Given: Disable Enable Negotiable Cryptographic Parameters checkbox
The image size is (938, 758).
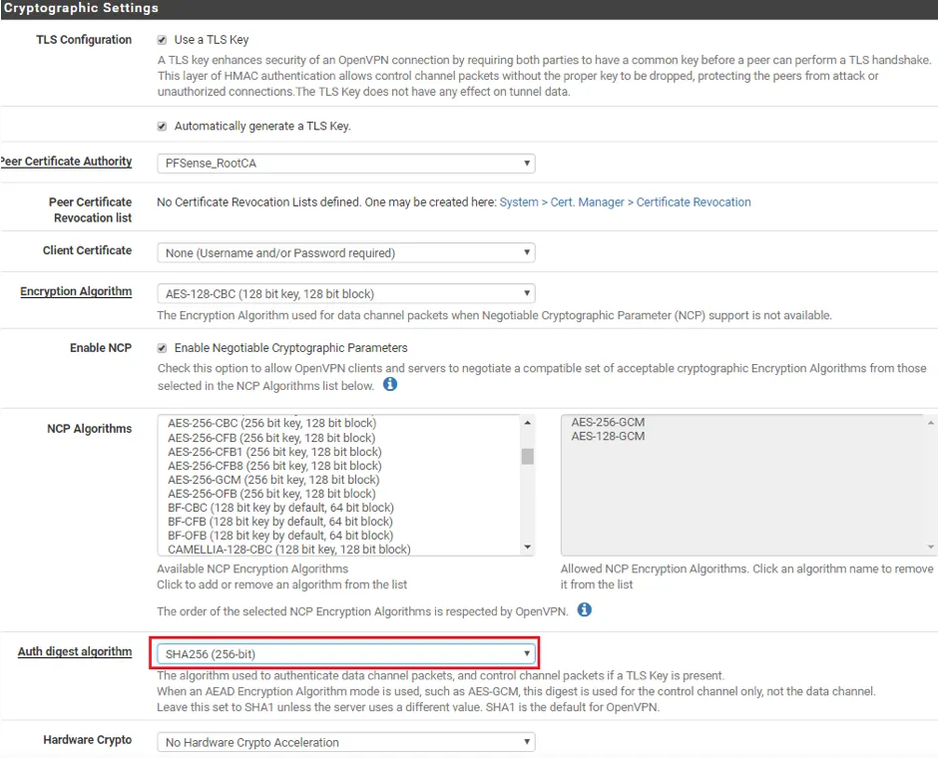Looking at the screenshot, I should [x=162, y=348].
